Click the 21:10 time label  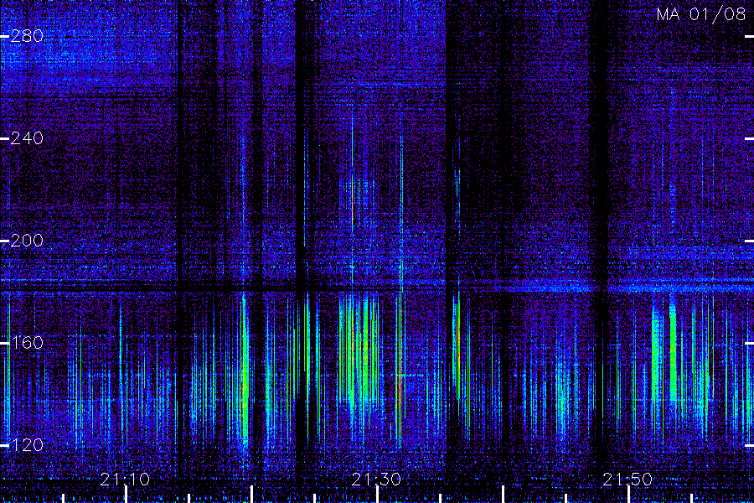point(125,480)
